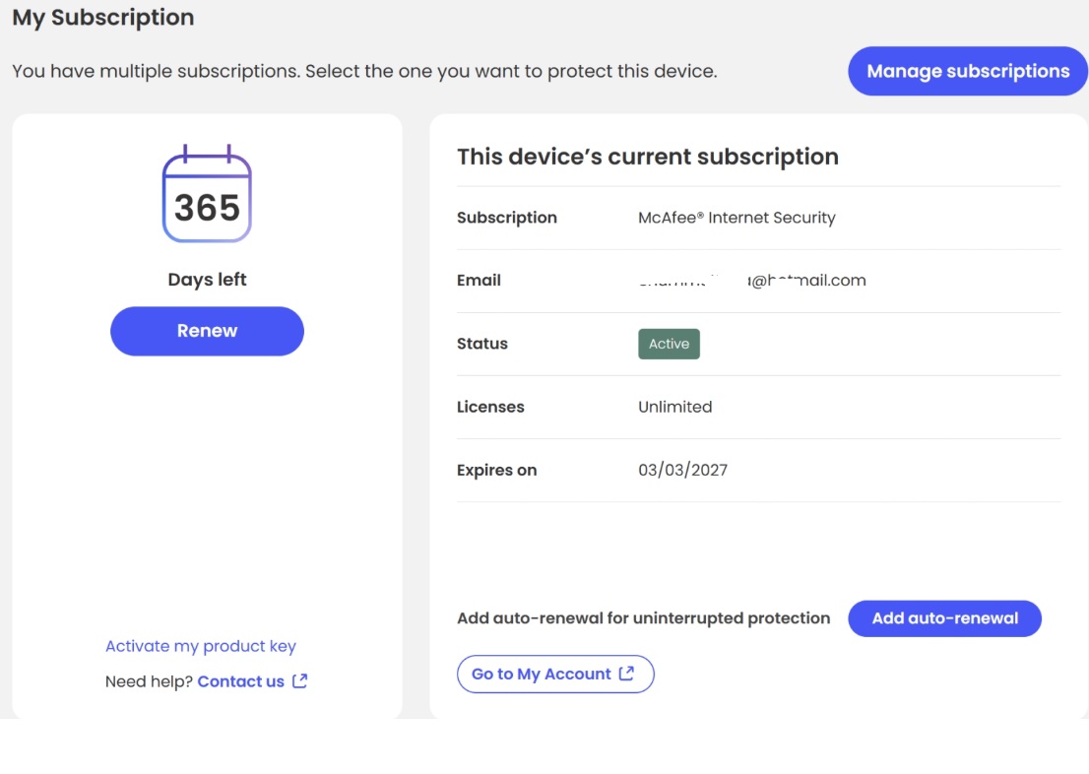1089x774 pixels.
Task: Click the My Subscription page heading
Action: tap(103, 18)
